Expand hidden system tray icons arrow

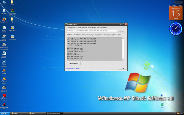tap(176, 113)
